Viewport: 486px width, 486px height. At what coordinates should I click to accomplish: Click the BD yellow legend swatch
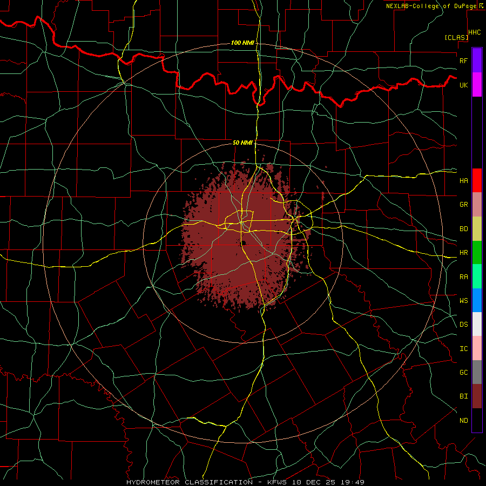coord(477,229)
